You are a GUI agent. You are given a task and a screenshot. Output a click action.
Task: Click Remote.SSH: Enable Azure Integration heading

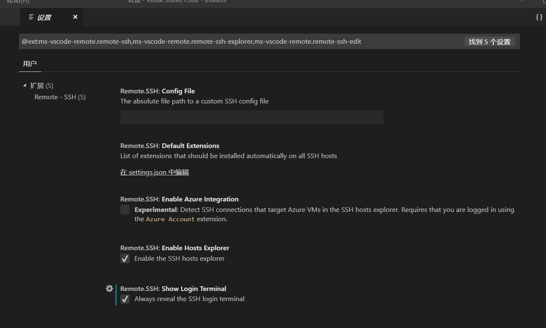pos(179,199)
